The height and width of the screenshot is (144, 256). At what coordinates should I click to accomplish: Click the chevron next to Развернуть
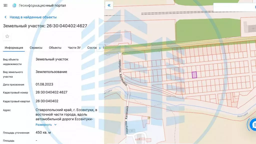pyautogui.click(x=55, y=125)
